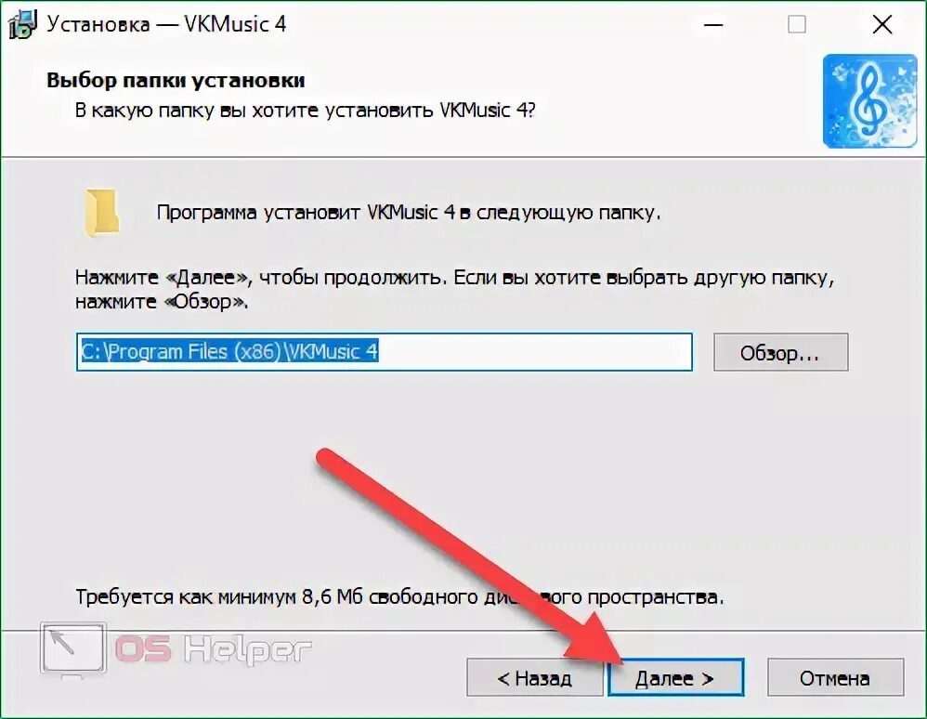This screenshot has width=927, height=719.
Task: Click the title bar text Установка — VKMusic 4
Action: (x=166, y=24)
